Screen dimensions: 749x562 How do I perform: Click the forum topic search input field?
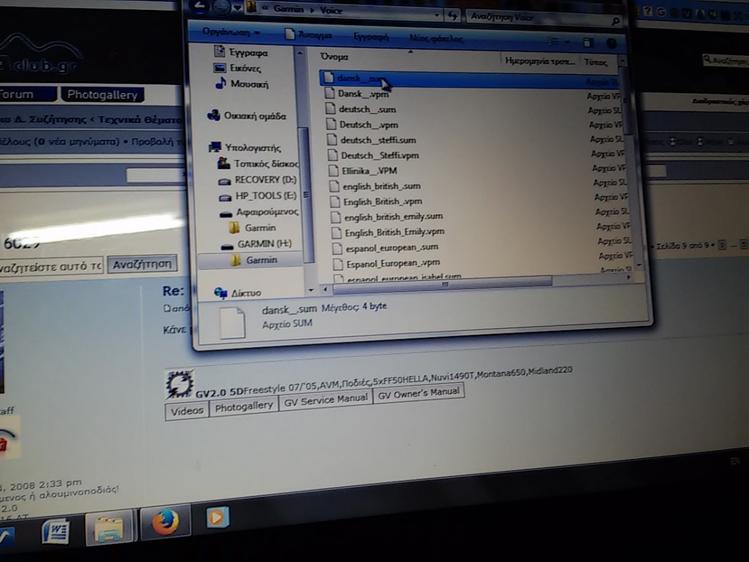(x=51, y=265)
